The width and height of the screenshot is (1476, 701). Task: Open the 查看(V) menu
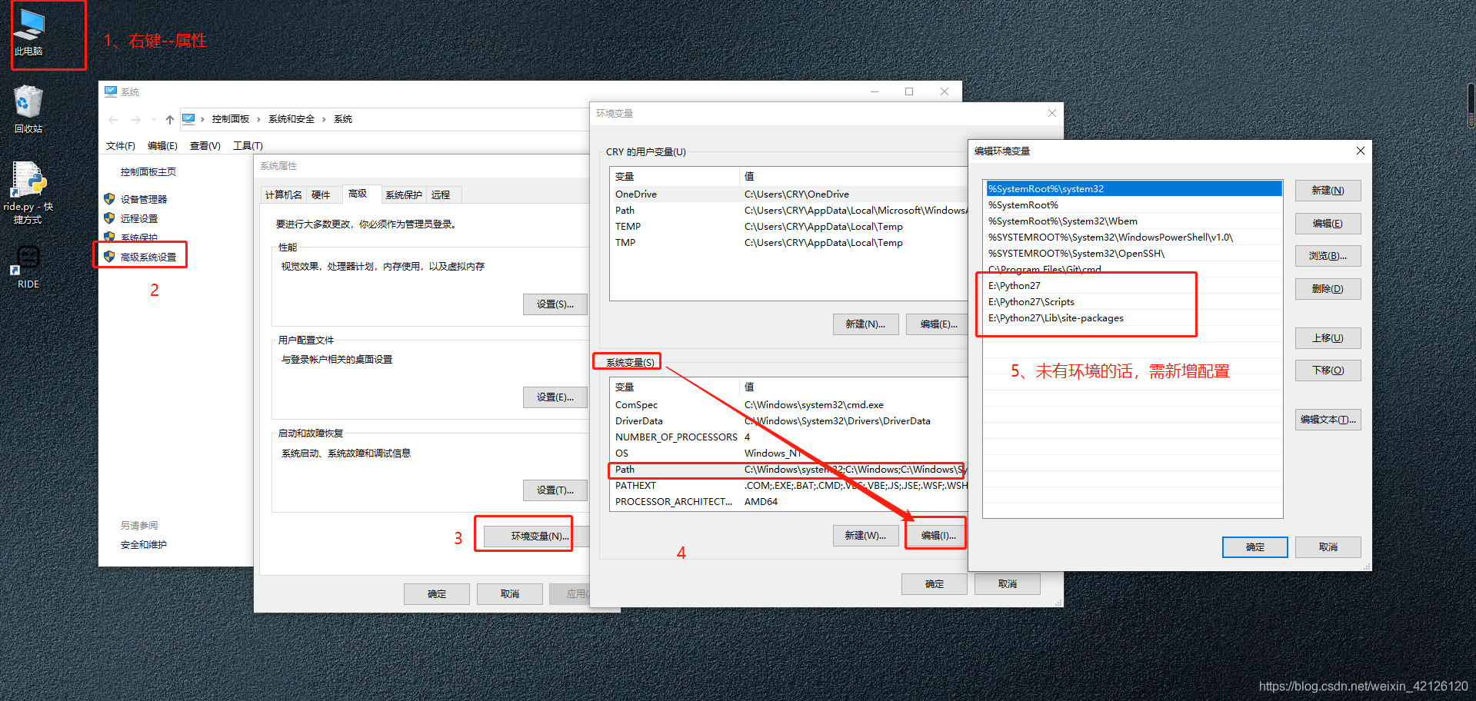point(203,145)
